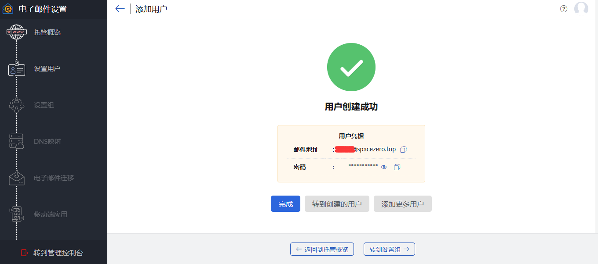Click the 托管概览 globe icon

click(x=17, y=32)
